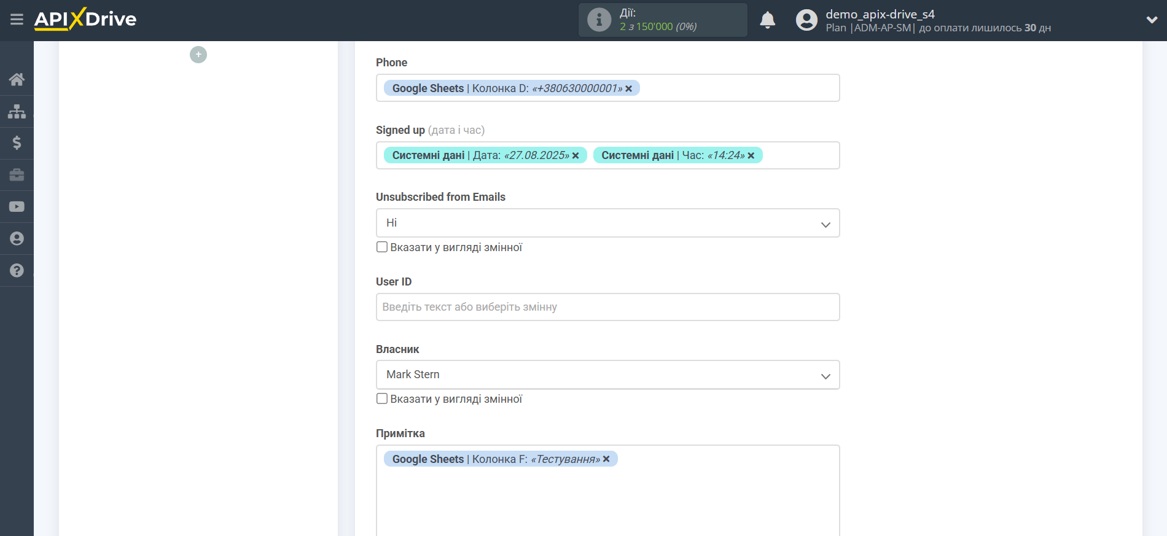Screen dimensions: 1167x536
Task: Open the hamburger menu
Action: pos(17,20)
